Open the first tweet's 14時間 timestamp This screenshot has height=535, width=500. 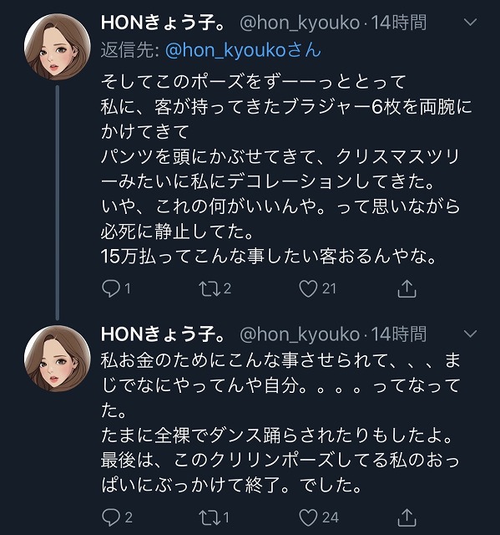(x=398, y=23)
